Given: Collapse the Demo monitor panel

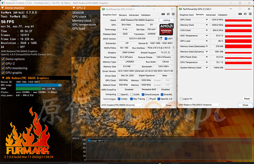Looking at the screenshot, I should coord(3,8).
